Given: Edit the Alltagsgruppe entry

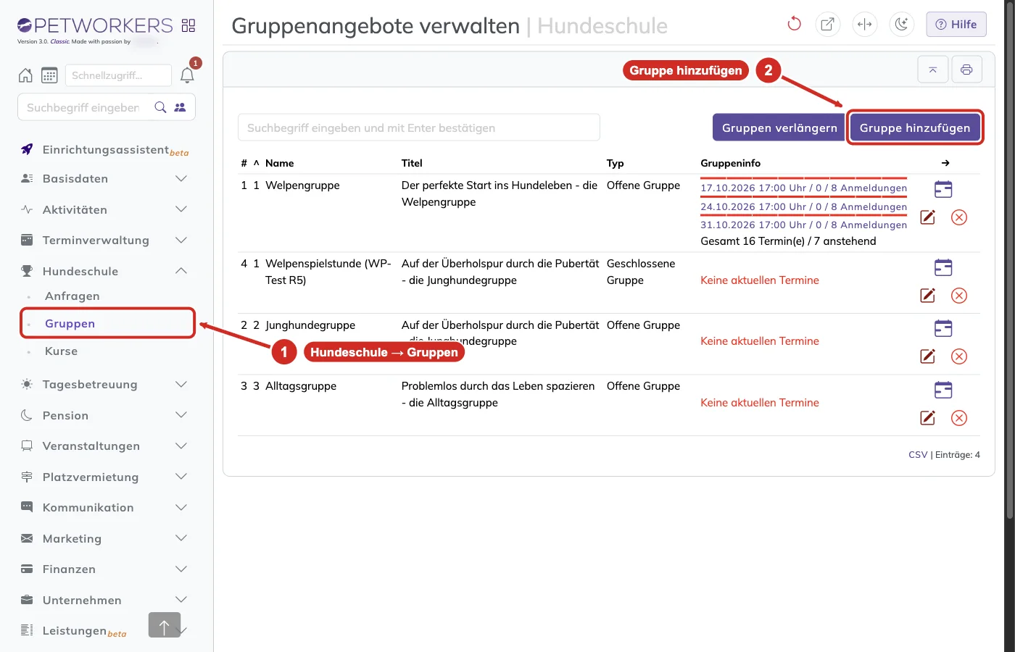Looking at the screenshot, I should [927, 418].
